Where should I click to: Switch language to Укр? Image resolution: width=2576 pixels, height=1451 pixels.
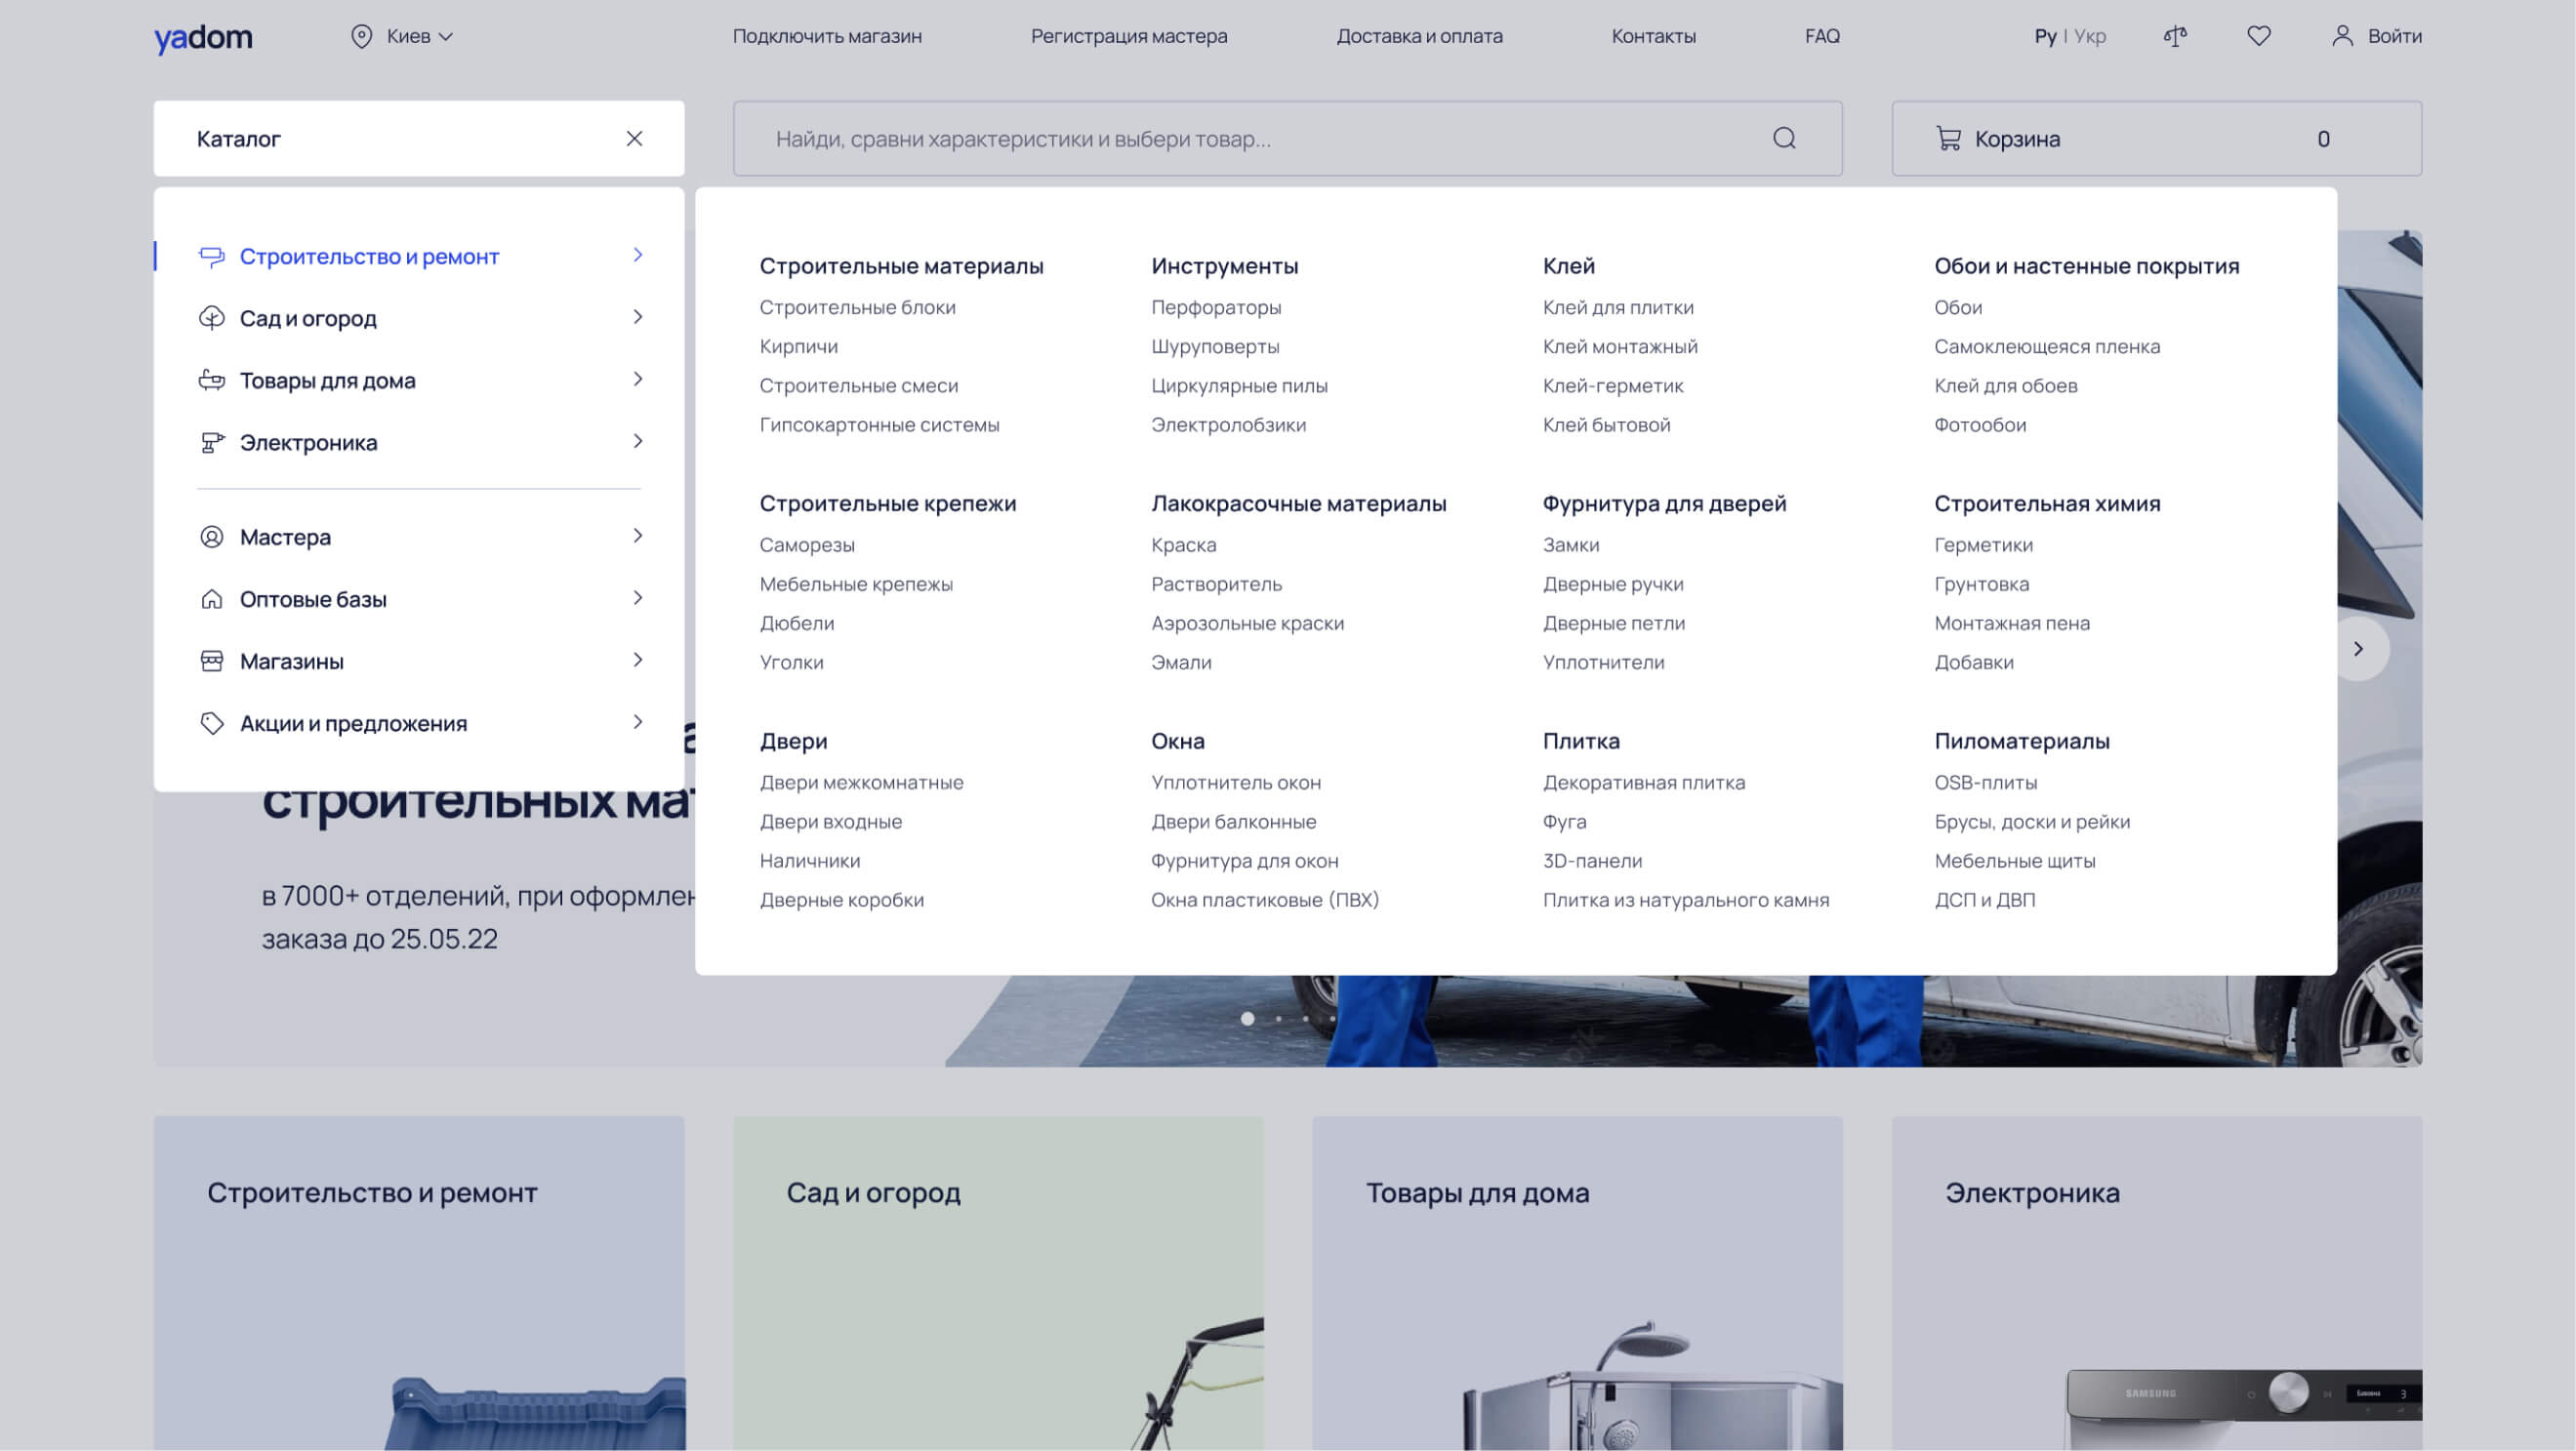click(x=2089, y=36)
